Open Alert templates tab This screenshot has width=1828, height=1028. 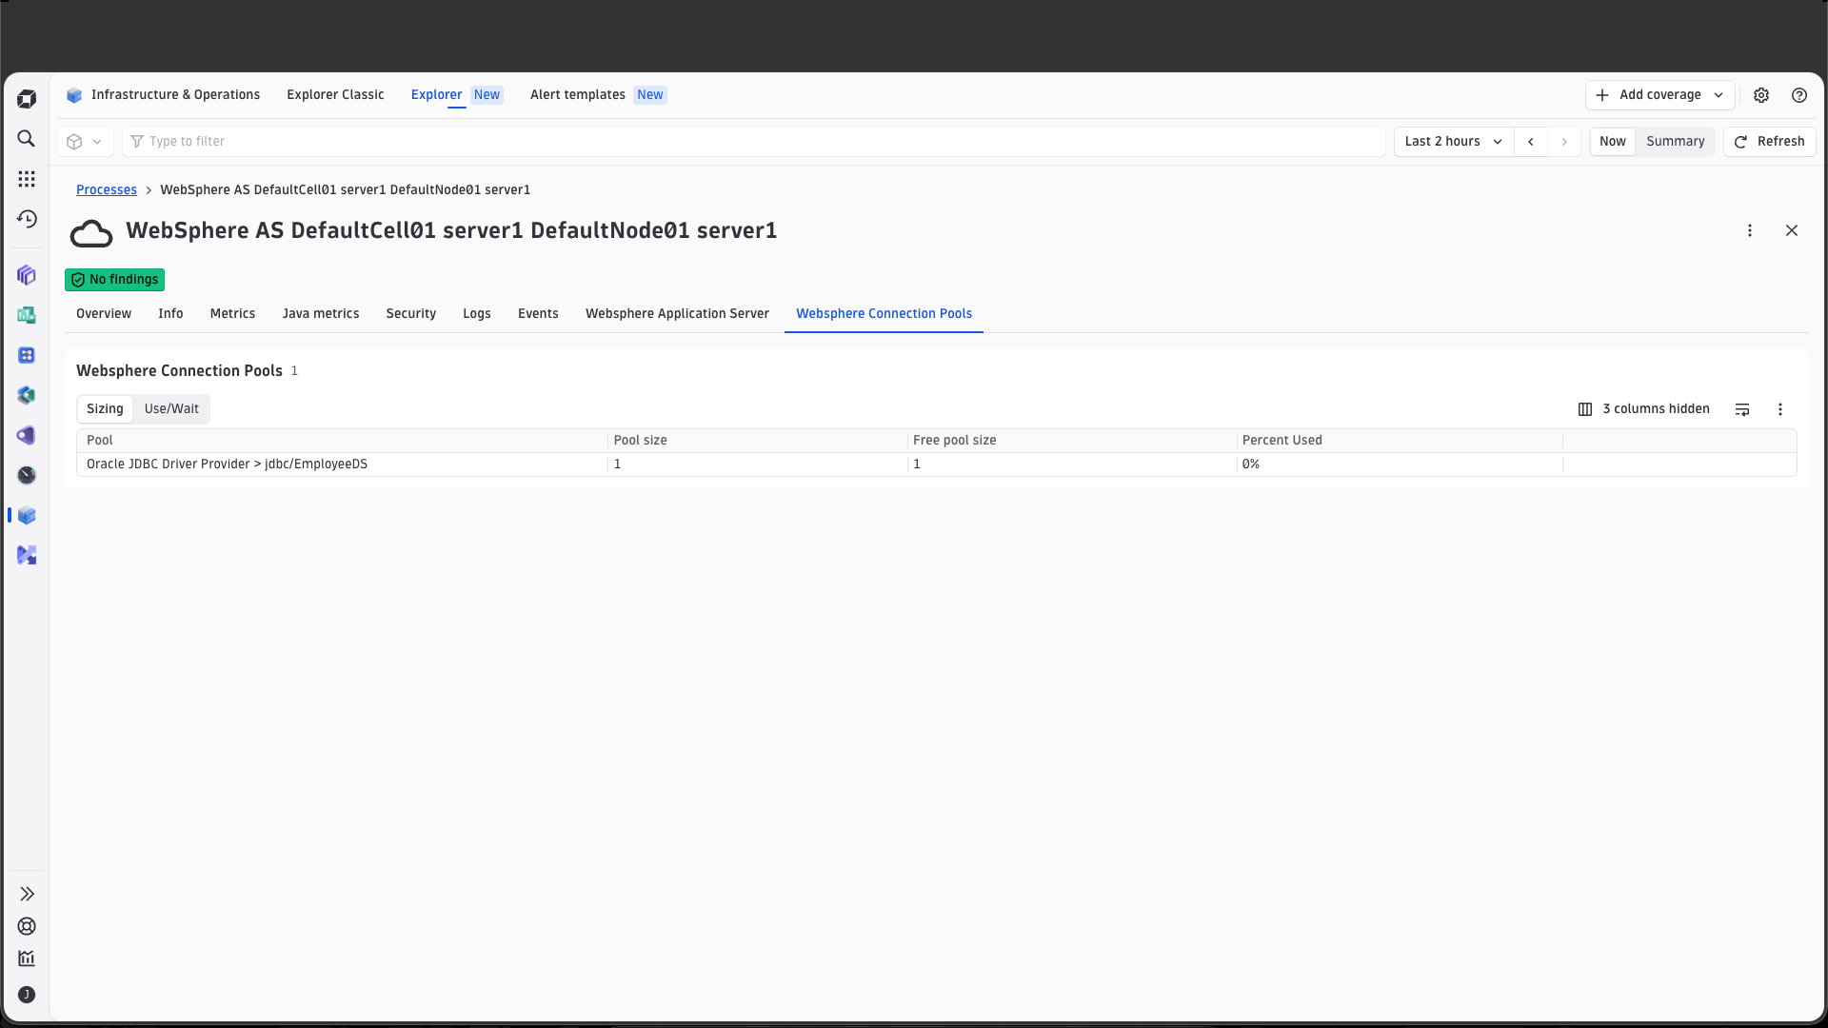click(598, 95)
